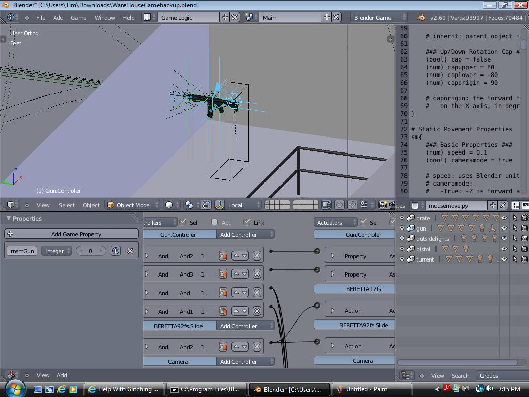Toggle the 3D transform manipulator axes icon
529x397 pixels.
[220, 205]
